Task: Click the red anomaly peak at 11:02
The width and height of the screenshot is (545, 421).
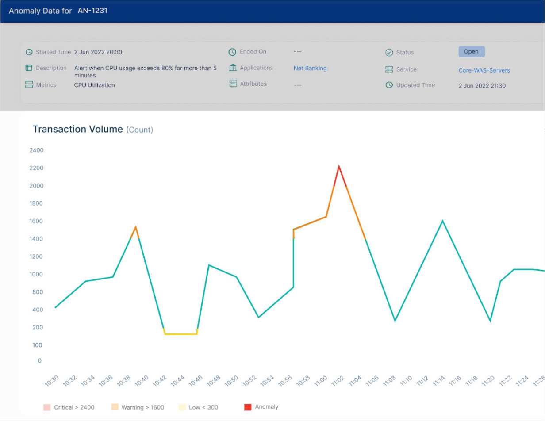Action: 339,168
